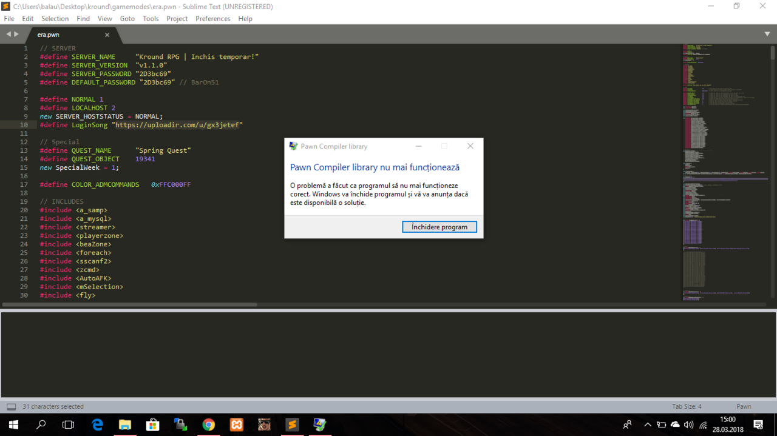Open Task View on taskbar
The image size is (777, 436).
tap(69, 425)
